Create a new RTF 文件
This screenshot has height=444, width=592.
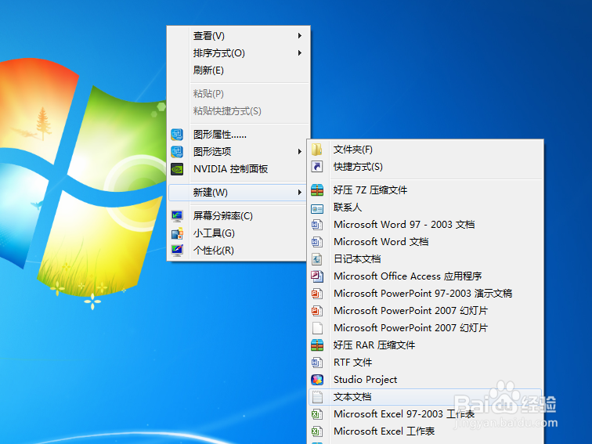[x=425, y=363]
